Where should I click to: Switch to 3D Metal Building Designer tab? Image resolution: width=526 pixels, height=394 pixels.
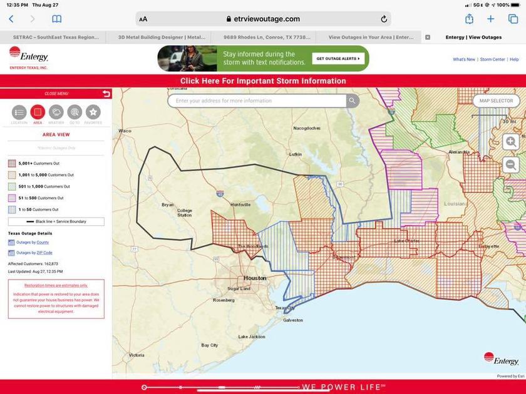(x=162, y=37)
